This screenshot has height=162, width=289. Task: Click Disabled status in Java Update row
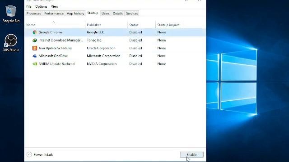pyautogui.click(x=135, y=48)
